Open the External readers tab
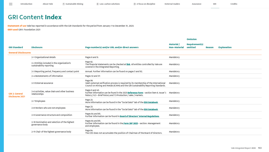Image resolution: width=269 pixels, height=152 pixels. pos(172,4)
